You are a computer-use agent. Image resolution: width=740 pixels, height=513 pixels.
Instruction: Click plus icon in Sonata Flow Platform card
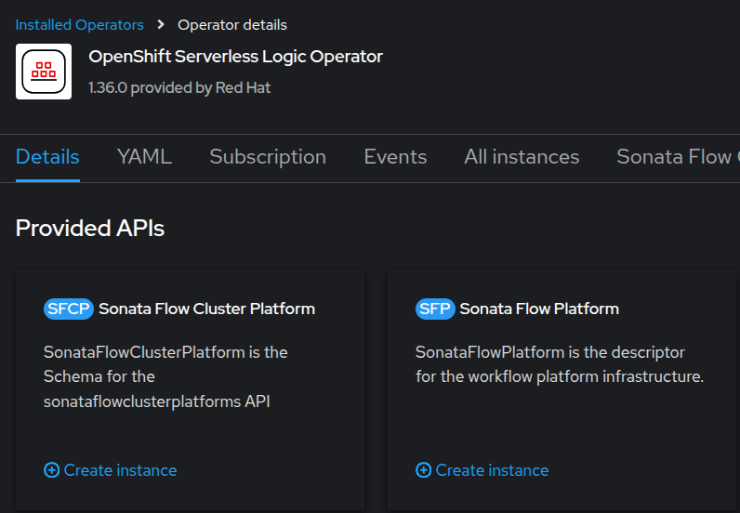[423, 470]
